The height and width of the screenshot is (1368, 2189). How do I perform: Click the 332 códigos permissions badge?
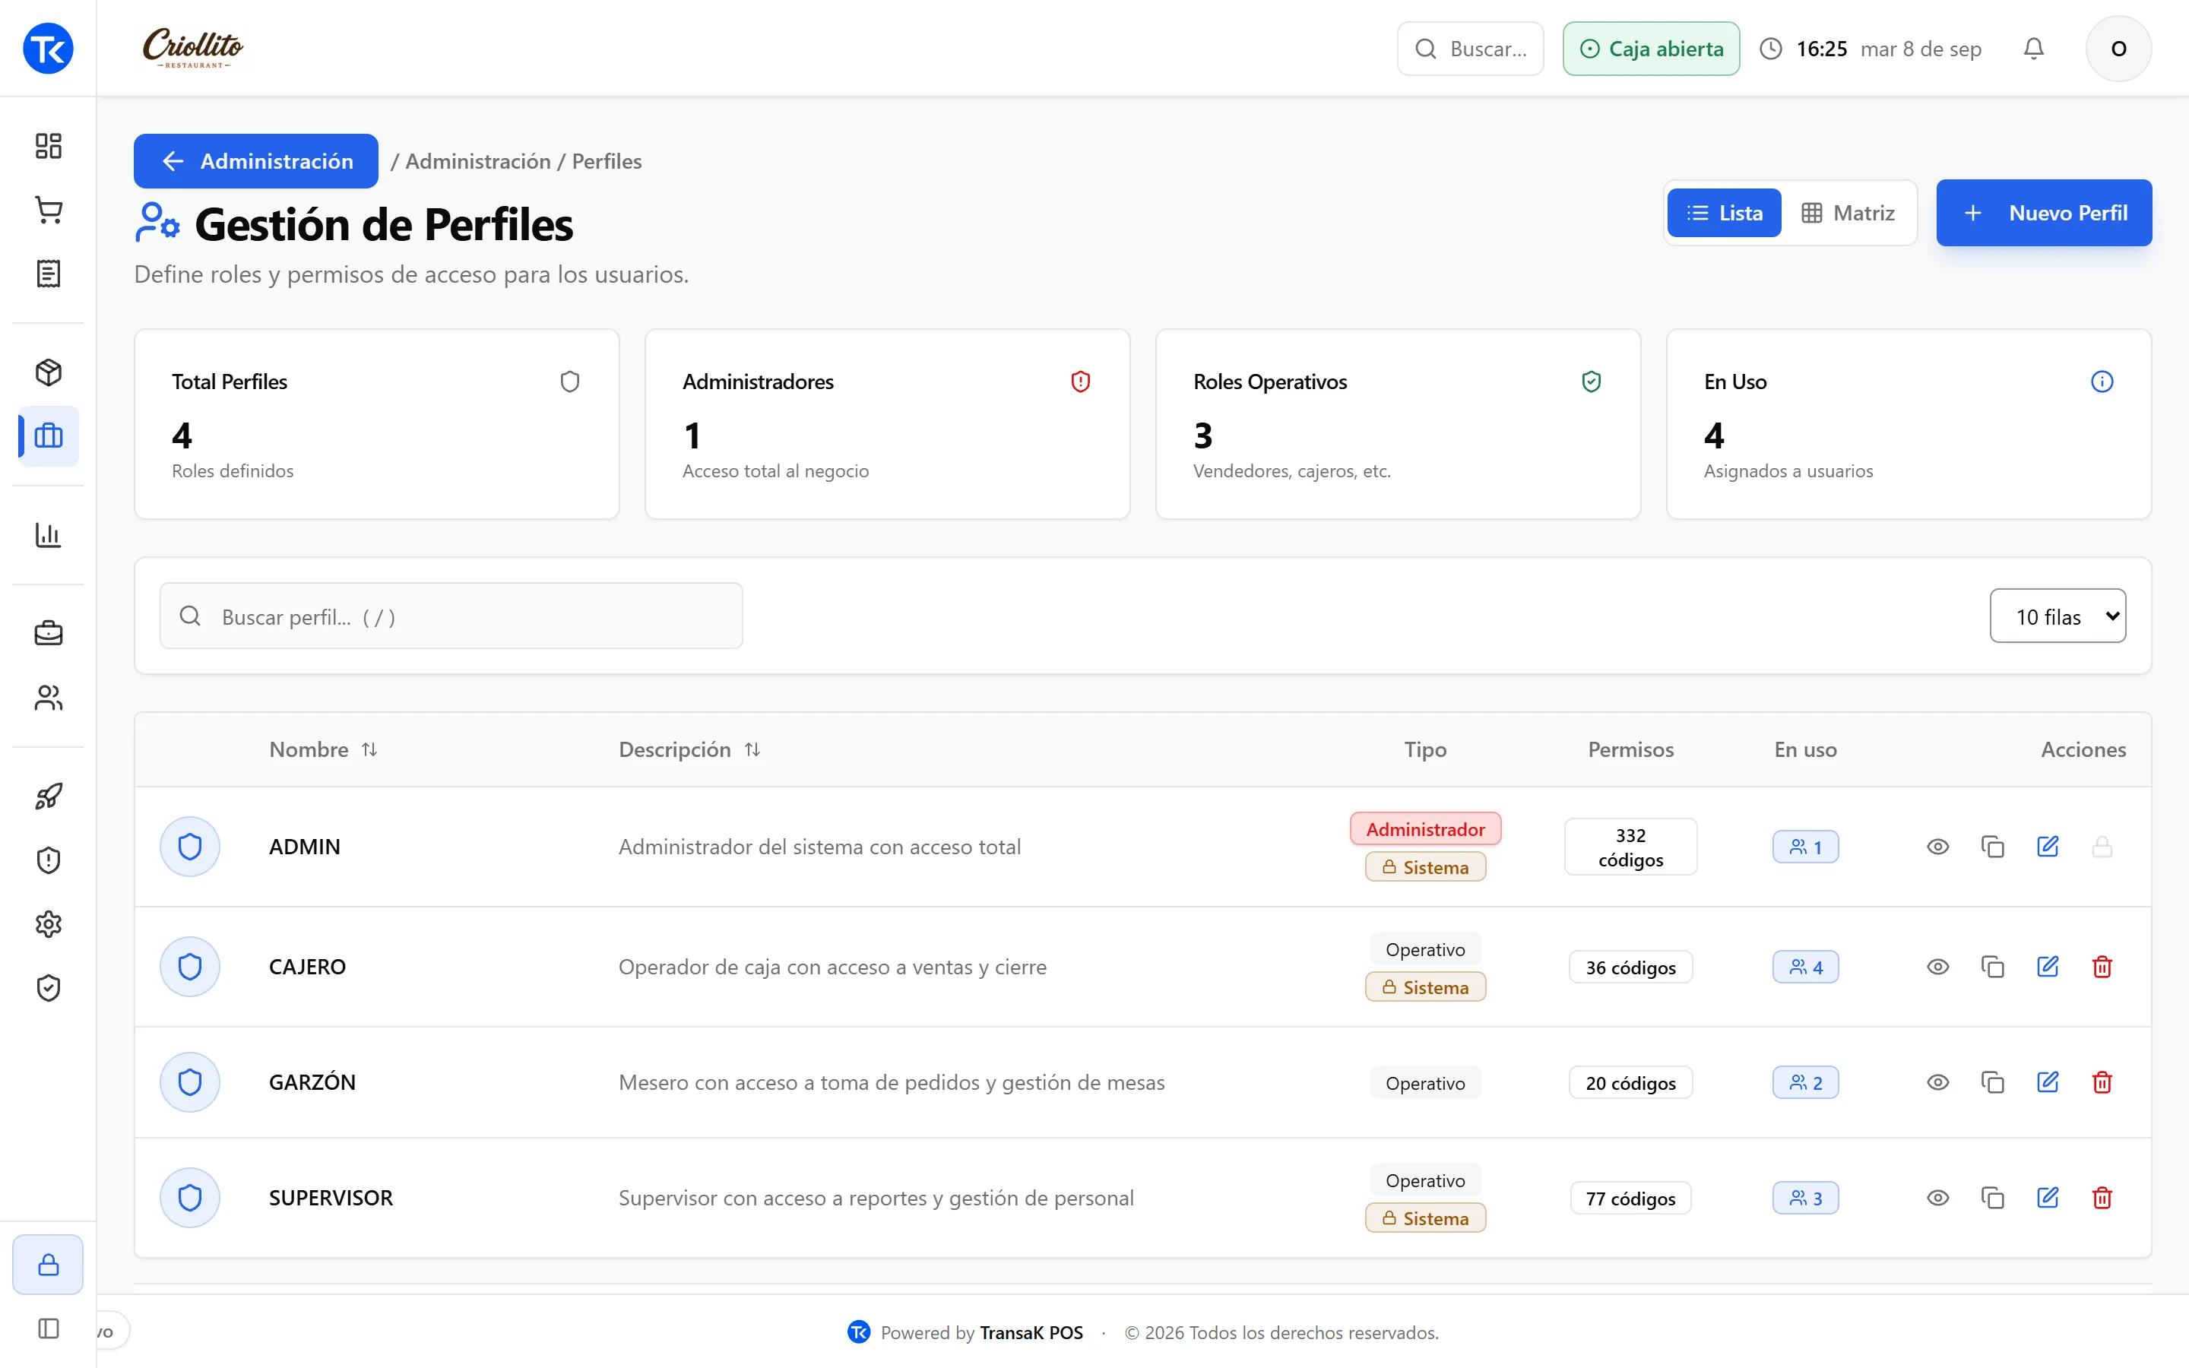pyautogui.click(x=1630, y=847)
